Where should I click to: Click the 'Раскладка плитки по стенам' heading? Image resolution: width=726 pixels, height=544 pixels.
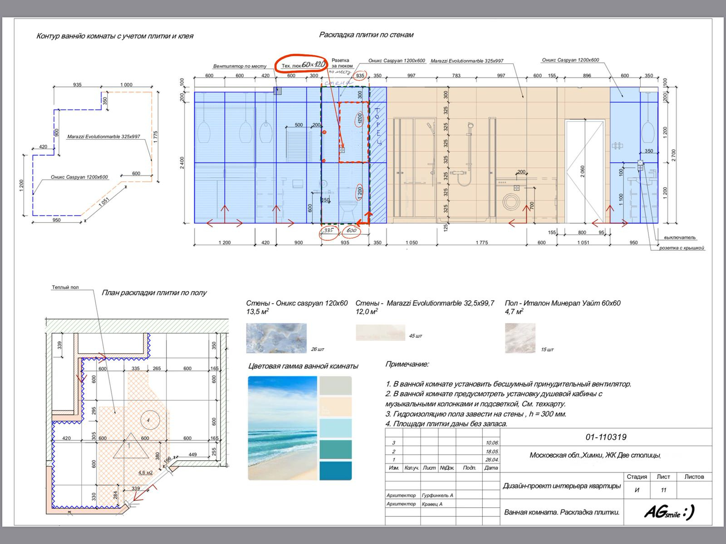click(x=366, y=35)
